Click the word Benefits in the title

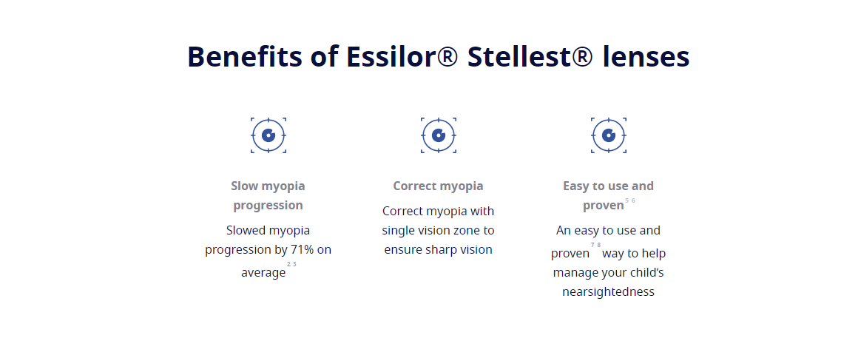pyautogui.click(x=245, y=57)
